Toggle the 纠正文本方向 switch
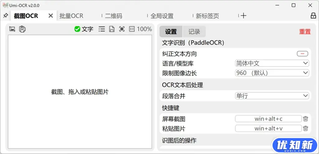This screenshot has height=154, width=319. tap(302, 54)
